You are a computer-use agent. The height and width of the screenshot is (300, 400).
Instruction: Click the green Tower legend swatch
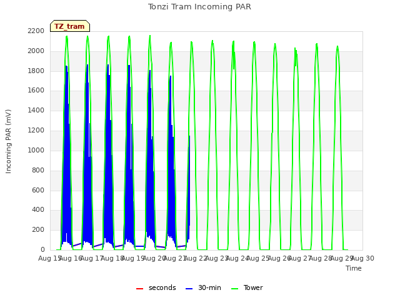coord(234,288)
